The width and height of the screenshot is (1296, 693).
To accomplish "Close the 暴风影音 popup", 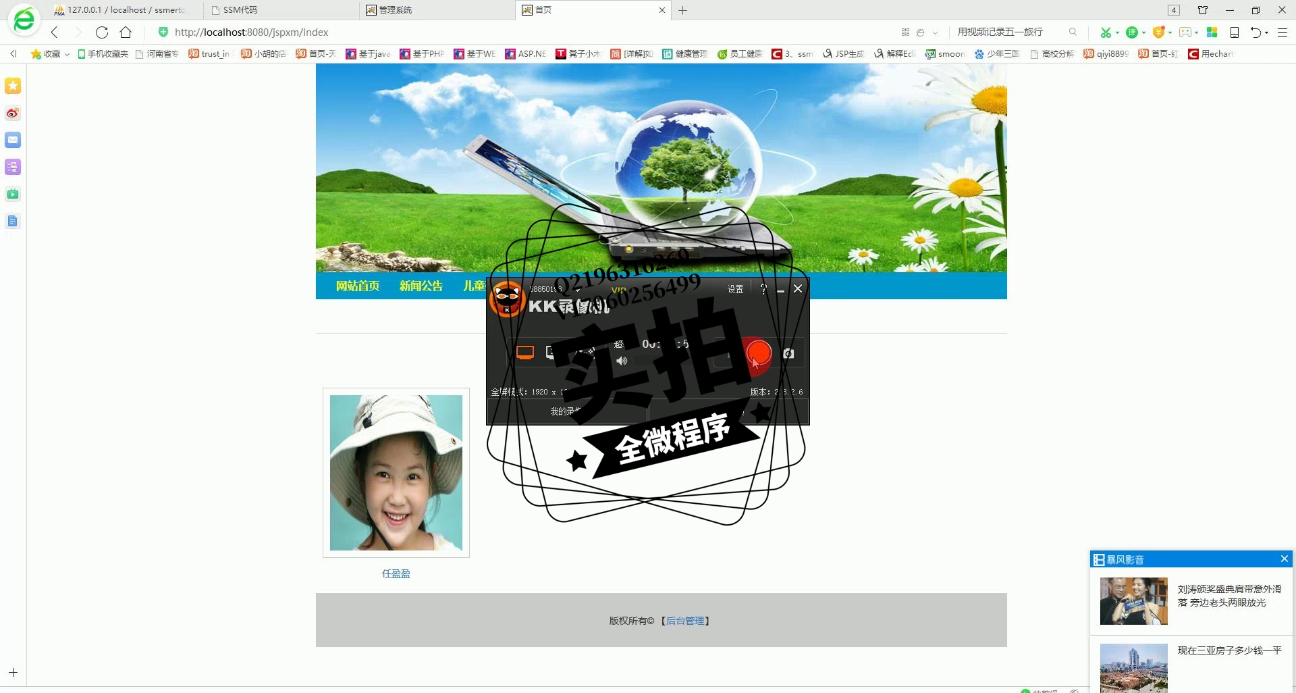I will (1284, 559).
